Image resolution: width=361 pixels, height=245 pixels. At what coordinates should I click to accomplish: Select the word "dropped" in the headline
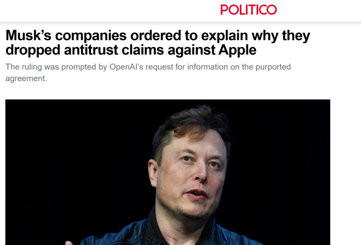point(33,50)
